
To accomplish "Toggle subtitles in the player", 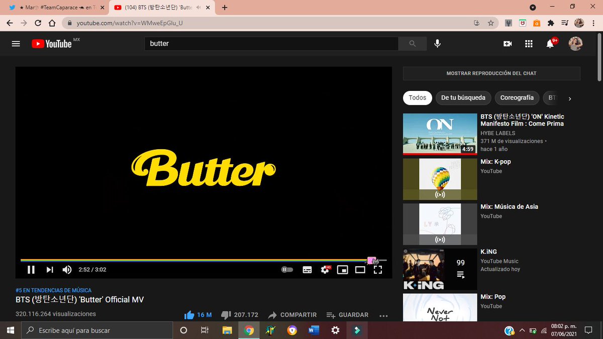I will (x=307, y=270).
